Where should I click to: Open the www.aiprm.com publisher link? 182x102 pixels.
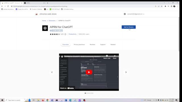click(57, 31)
